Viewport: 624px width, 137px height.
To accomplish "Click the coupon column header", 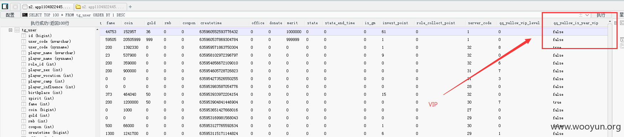I will (189, 23).
